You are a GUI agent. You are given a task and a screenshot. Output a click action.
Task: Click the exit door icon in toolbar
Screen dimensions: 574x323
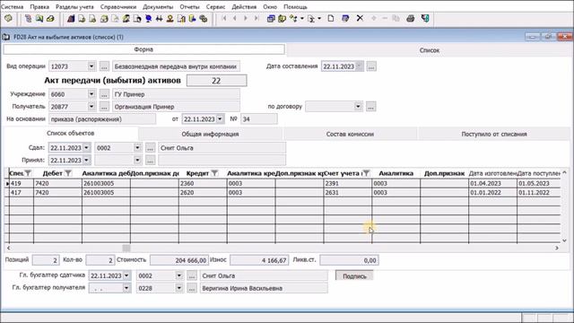tap(425, 18)
